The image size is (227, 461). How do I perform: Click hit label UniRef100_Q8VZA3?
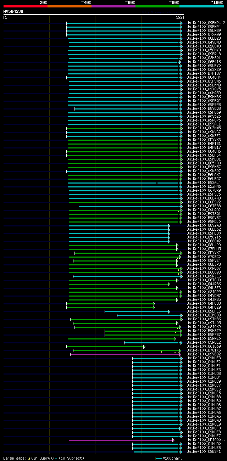[x=204, y=225]
